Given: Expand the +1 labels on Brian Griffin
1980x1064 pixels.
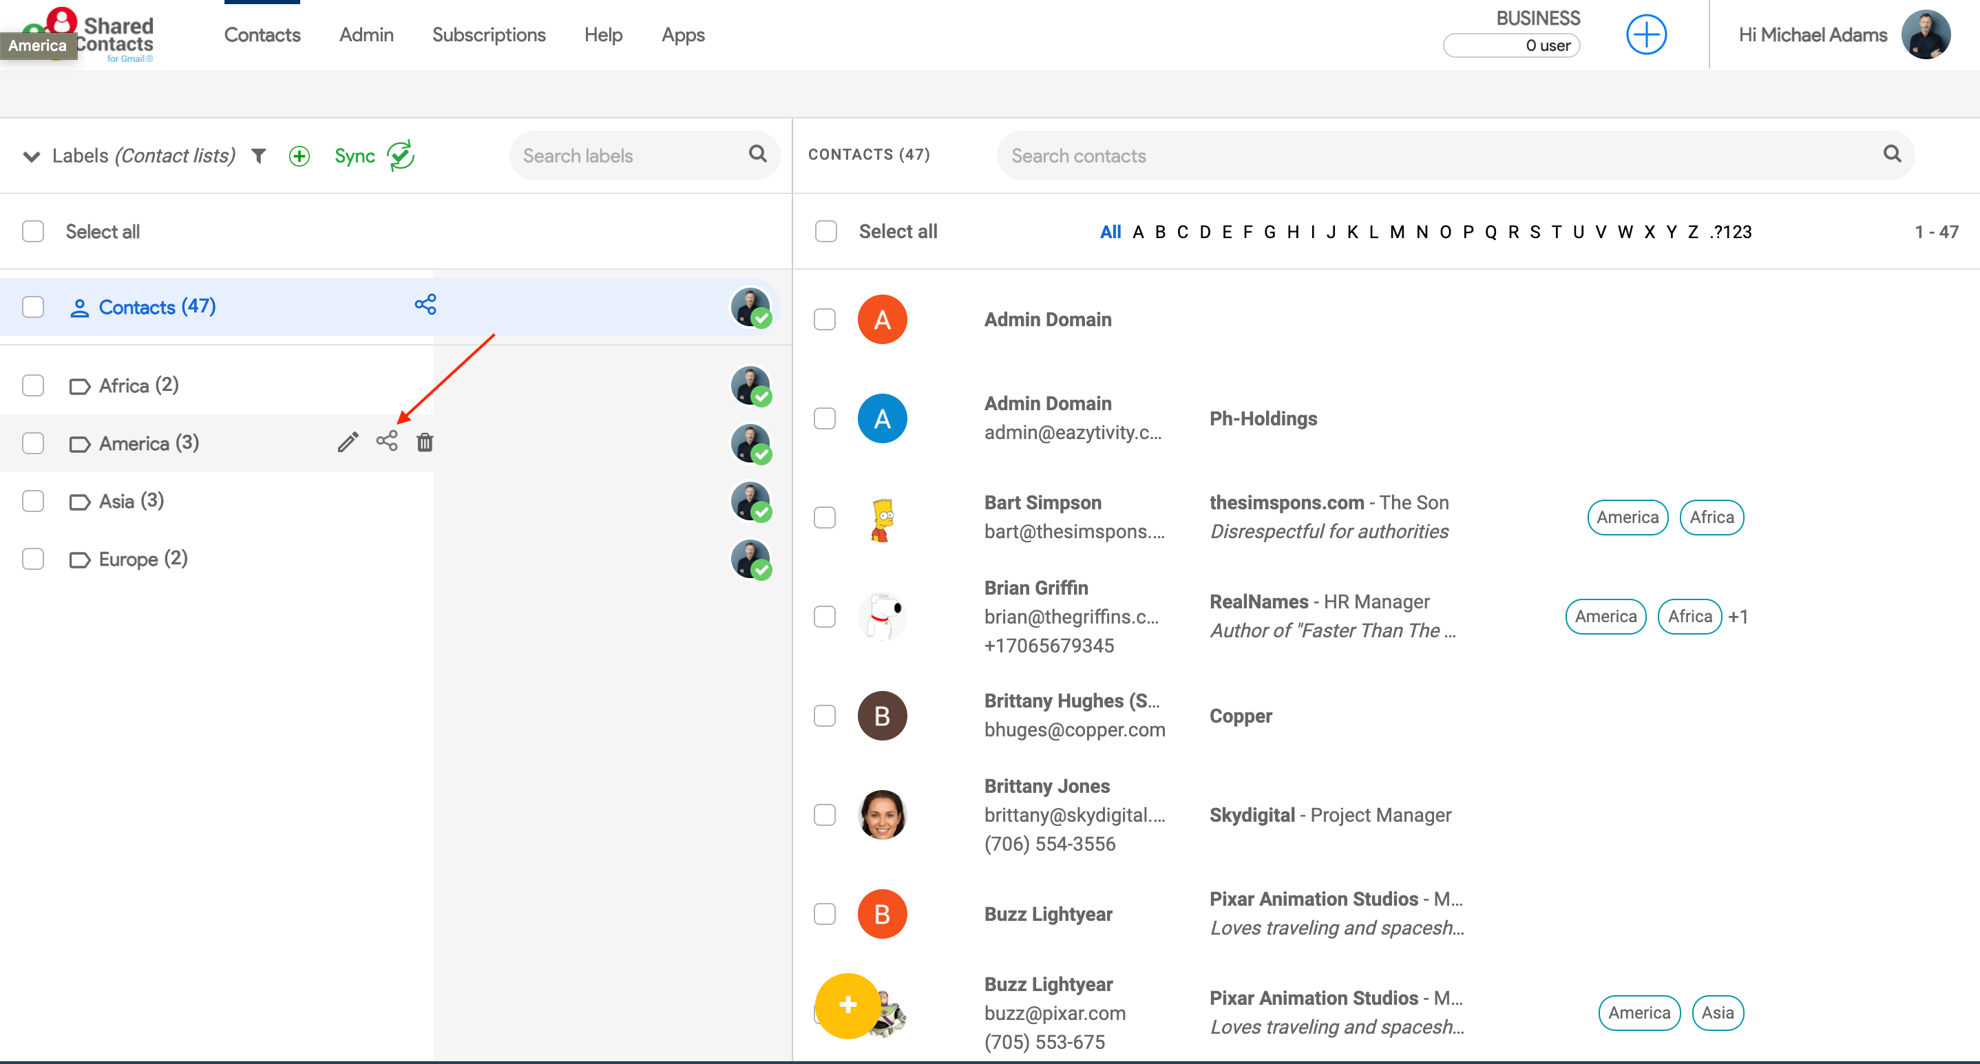Looking at the screenshot, I should coord(1738,616).
